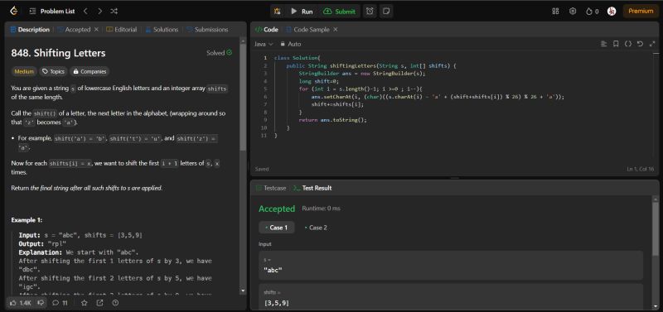Bookmark the code with bookmark icon

(616, 44)
